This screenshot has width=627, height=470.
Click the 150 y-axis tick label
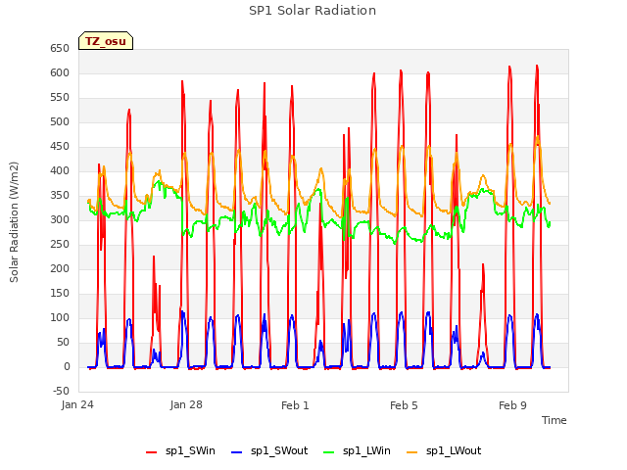(x=60, y=294)
